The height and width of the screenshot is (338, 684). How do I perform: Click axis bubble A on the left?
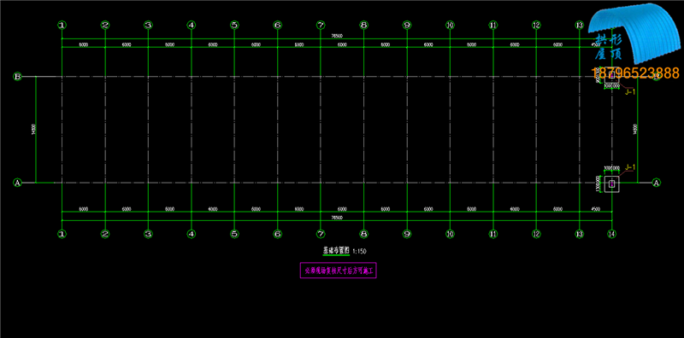pos(17,183)
